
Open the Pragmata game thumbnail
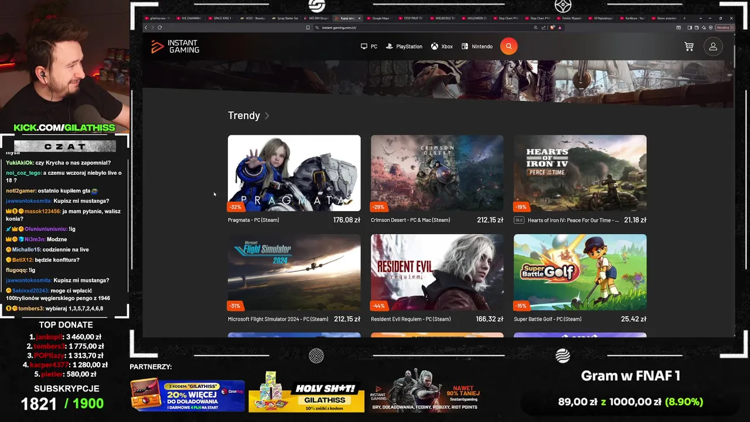[294, 173]
